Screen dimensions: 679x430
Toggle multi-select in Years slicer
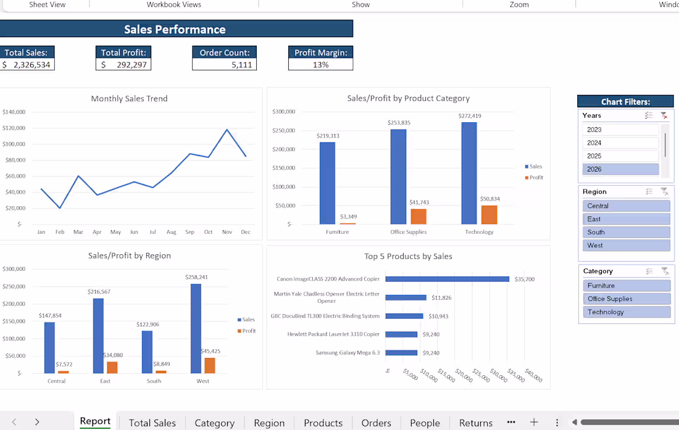648,115
